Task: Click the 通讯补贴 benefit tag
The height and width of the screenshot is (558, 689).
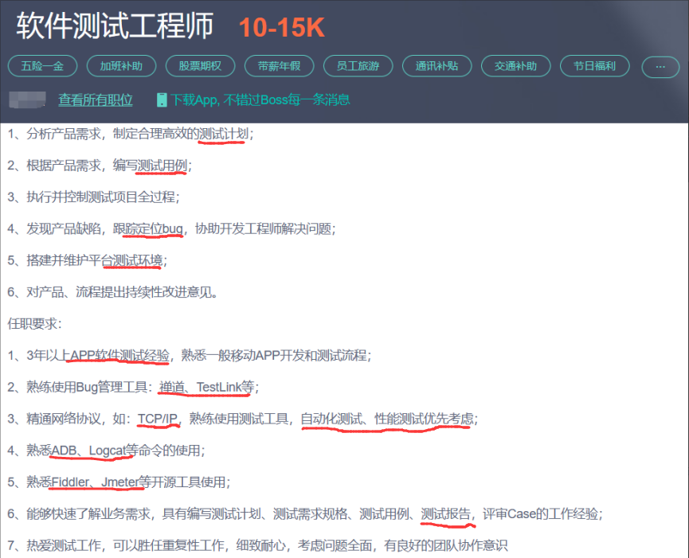Action: pos(436,67)
